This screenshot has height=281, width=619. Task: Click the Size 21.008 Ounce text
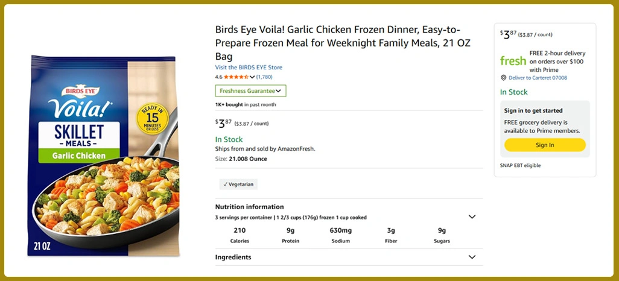pyautogui.click(x=241, y=159)
